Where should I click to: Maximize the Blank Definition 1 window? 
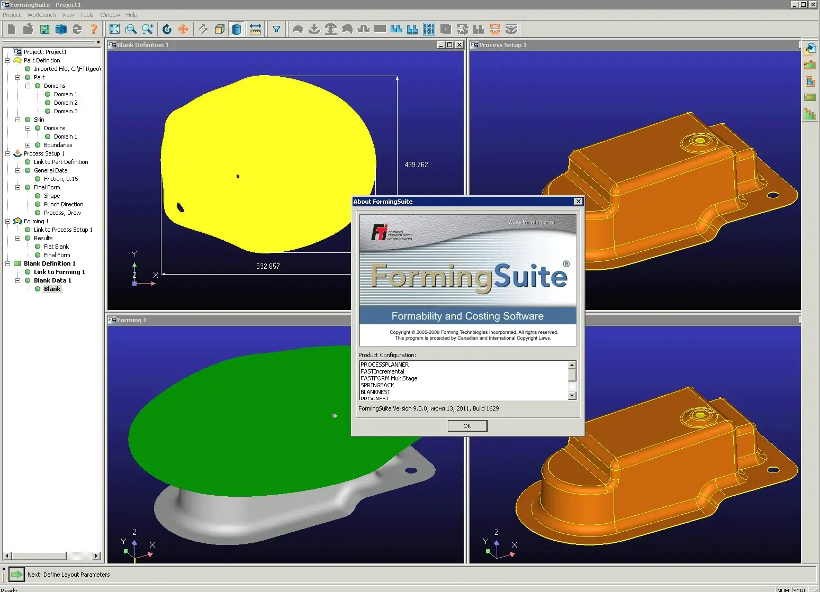click(x=450, y=45)
